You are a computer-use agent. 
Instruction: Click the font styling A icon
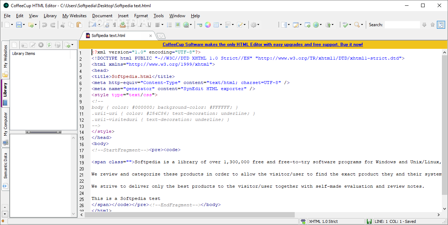94,25
